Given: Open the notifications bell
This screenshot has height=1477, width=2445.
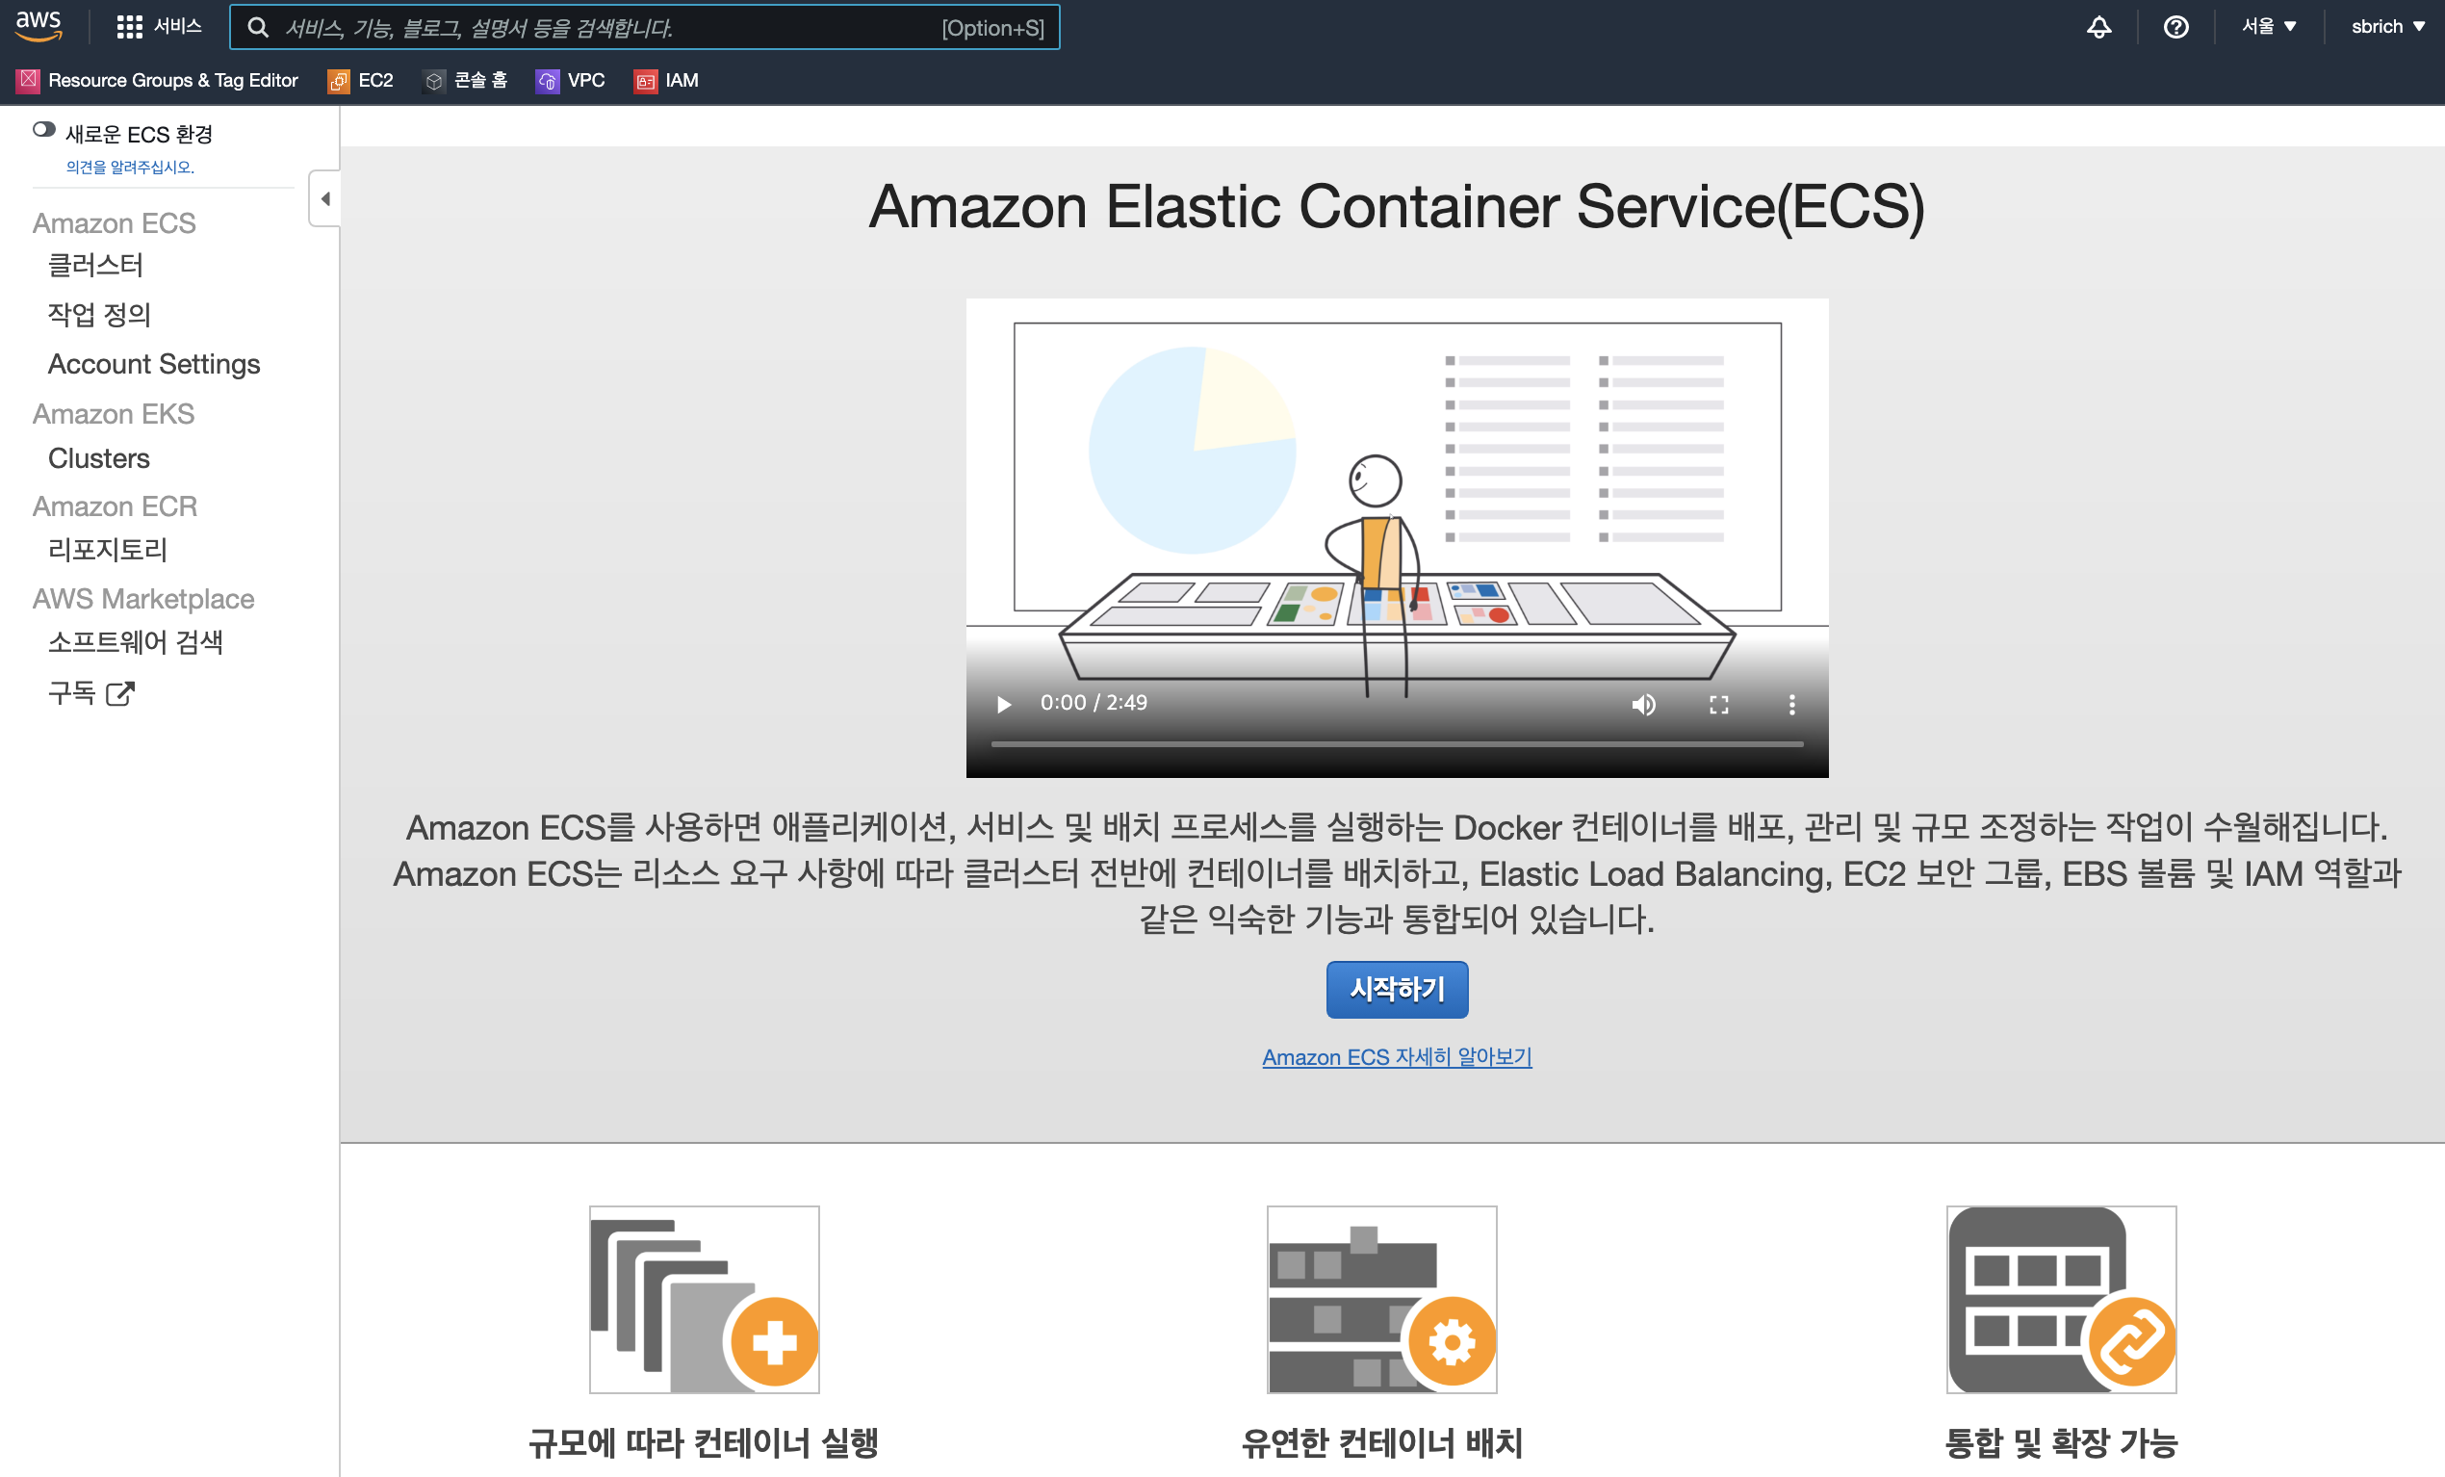Looking at the screenshot, I should [x=2098, y=27].
